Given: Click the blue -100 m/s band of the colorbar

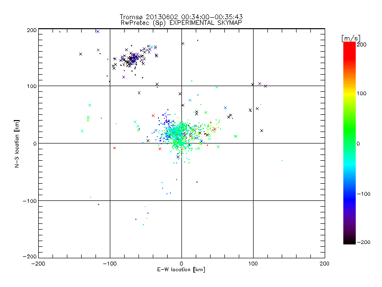Looking at the screenshot, I should (350, 194).
